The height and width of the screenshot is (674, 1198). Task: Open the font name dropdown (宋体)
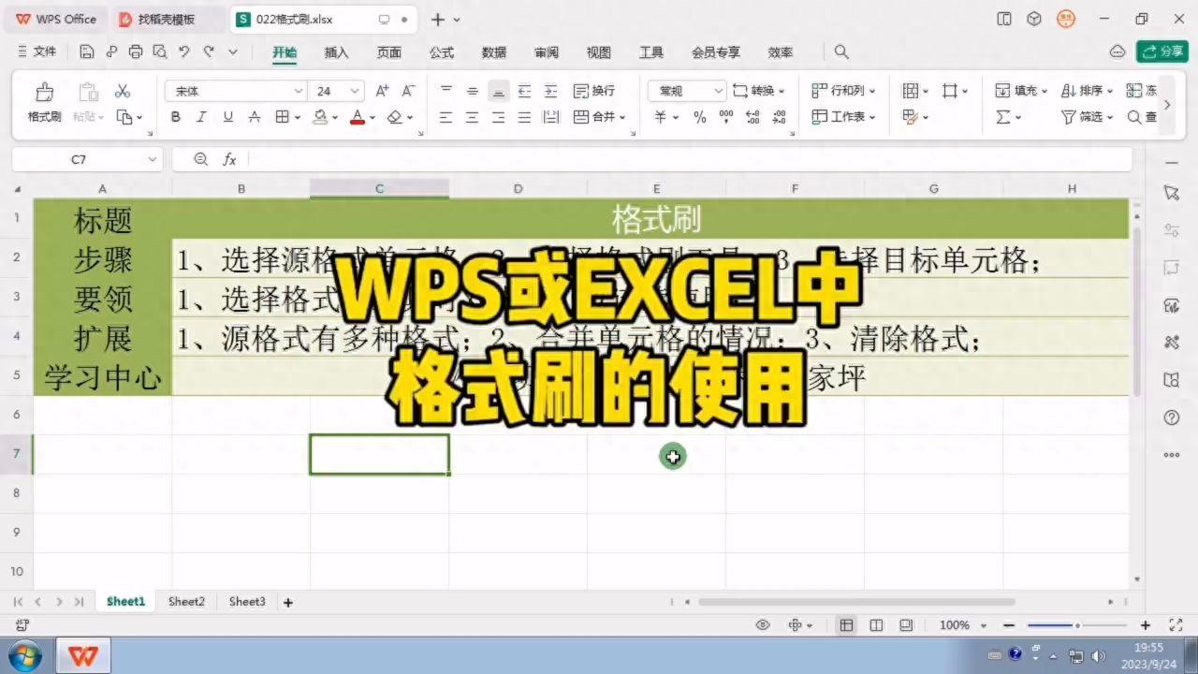(x=299, y=91)
